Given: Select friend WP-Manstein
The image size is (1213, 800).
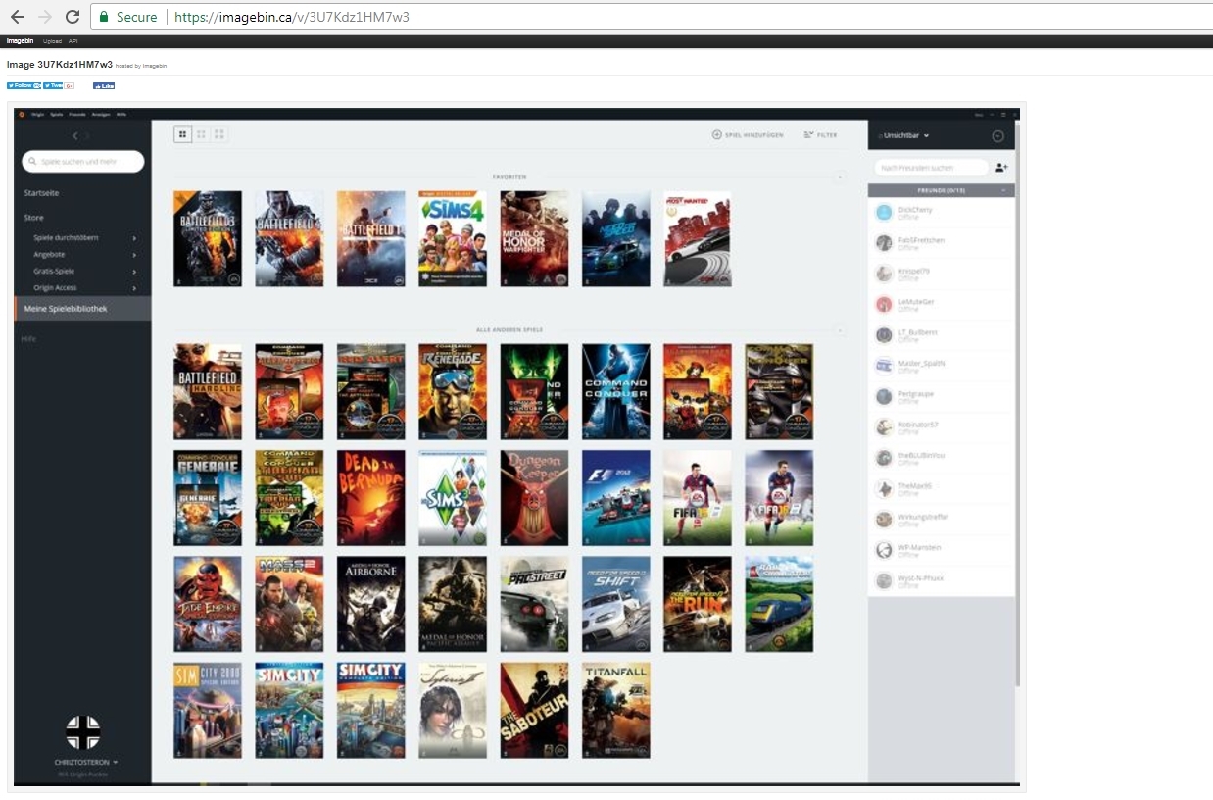Looking at the screenshot, I should (941, 550).
